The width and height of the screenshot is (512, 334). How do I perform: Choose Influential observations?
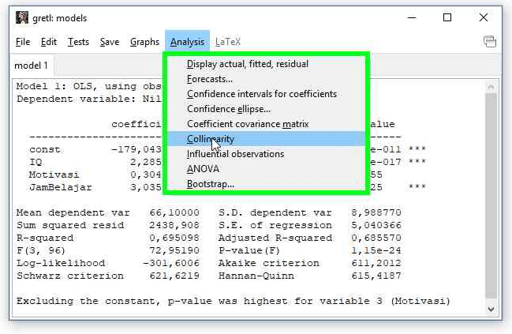pos(235,154)
